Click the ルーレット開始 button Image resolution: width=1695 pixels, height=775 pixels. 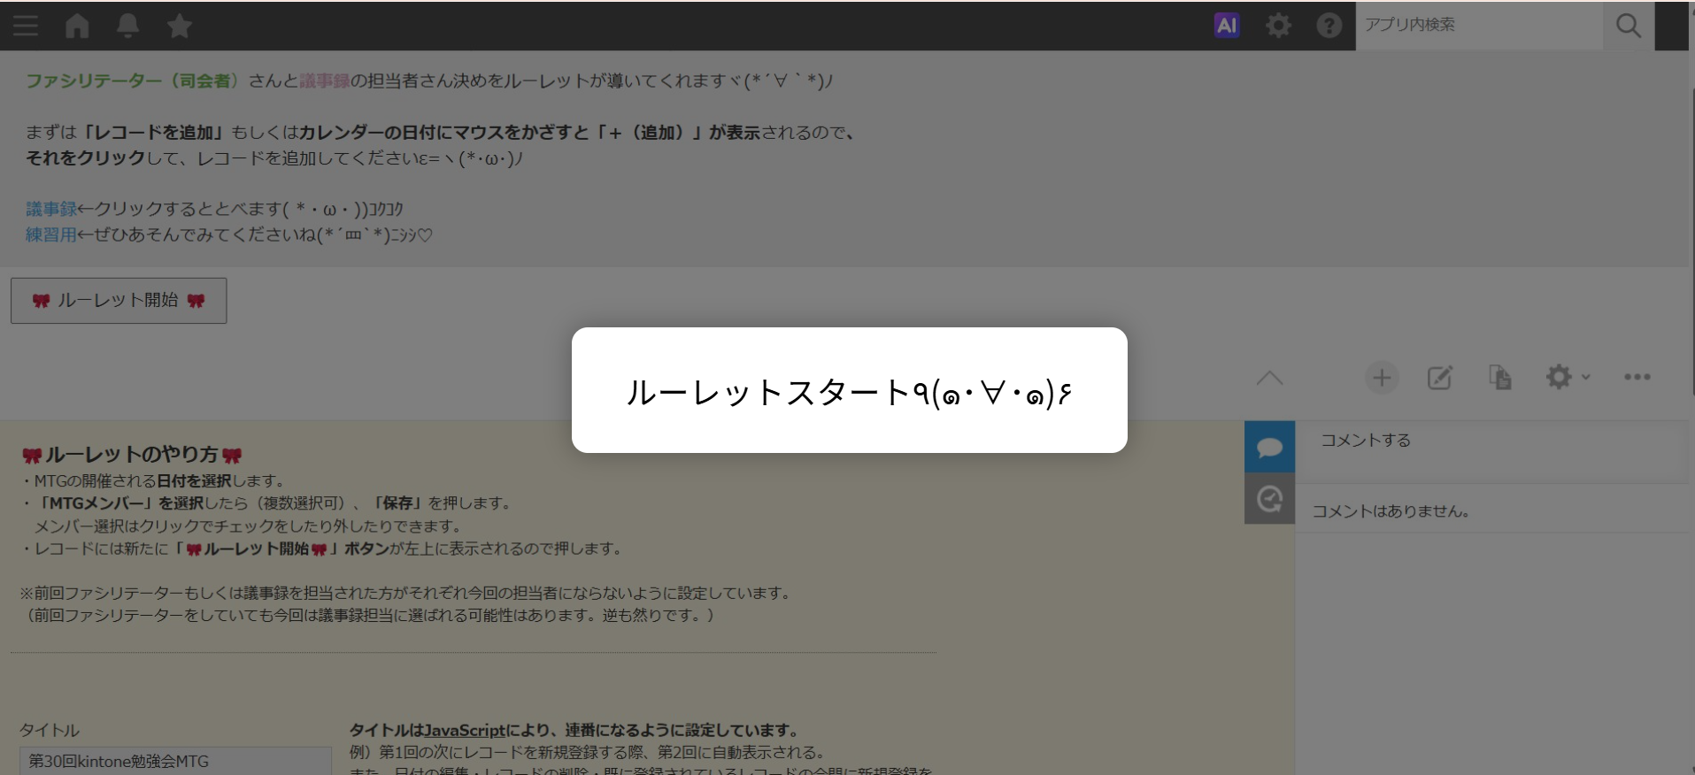tap(119, 301)
